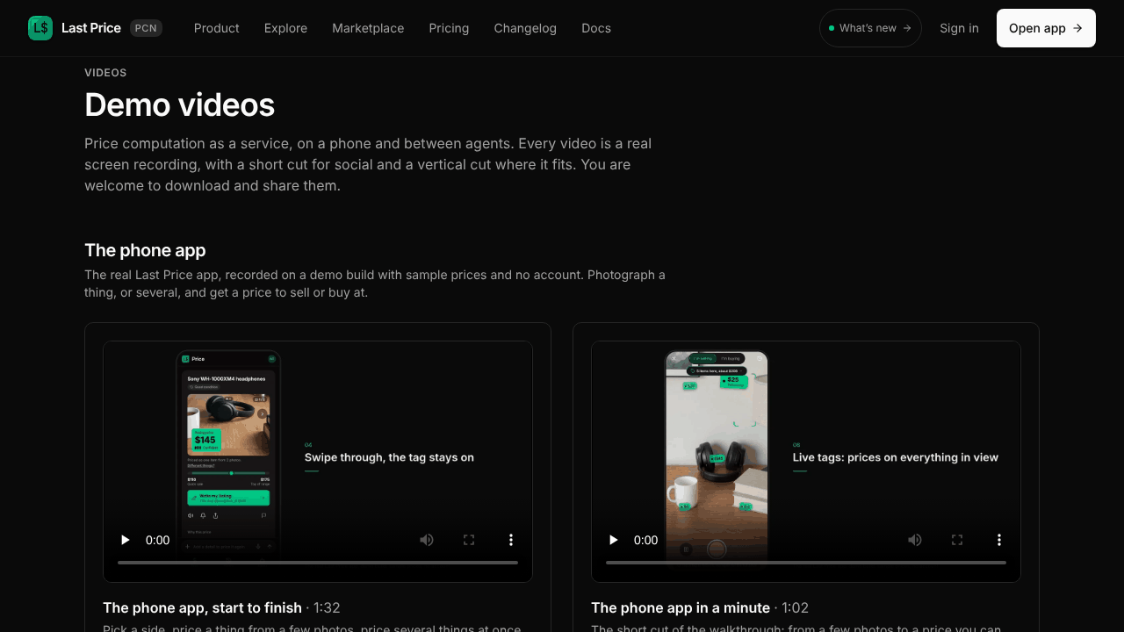Play the "phone app in a minute" video

614,540
